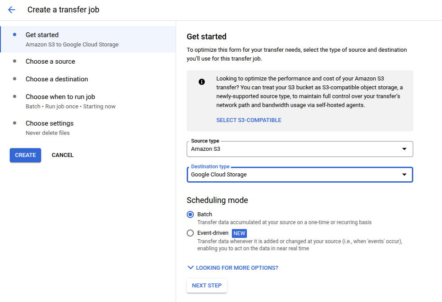Click the info icon in the notice box

coord(202,82)
